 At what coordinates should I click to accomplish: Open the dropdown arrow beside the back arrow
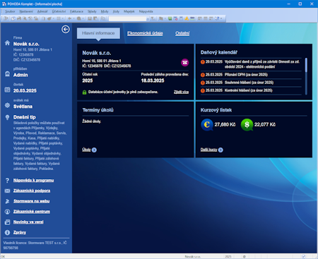click(x=73, y=18)
